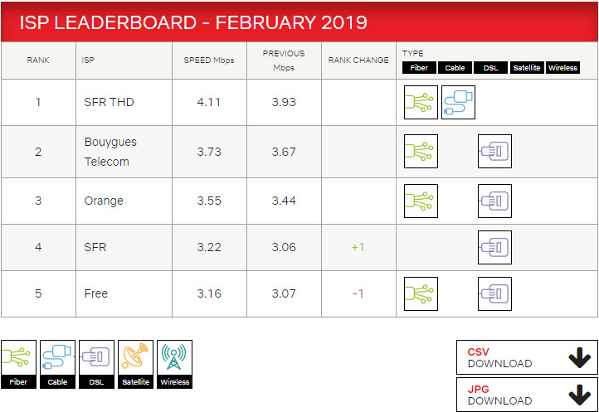Click DSL icon in Bouygues Telecom row

point(494,151)
